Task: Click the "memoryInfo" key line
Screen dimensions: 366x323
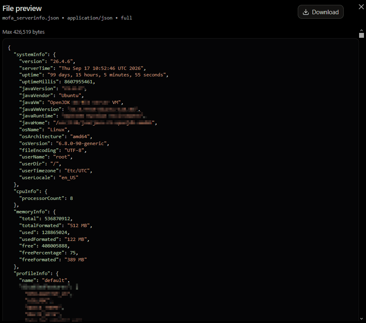Action: coord(35,212)
